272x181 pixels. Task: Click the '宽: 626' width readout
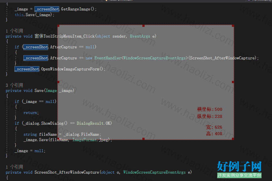[214, 127]
